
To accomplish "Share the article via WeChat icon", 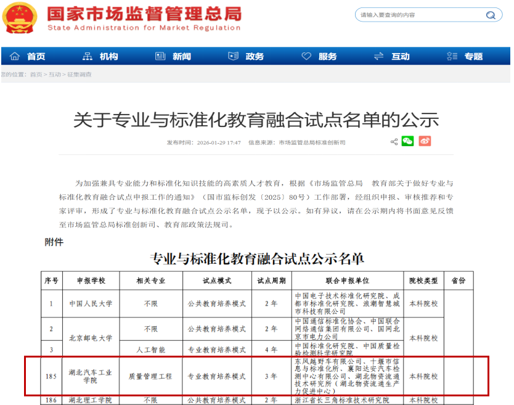I will pos(407,142).
